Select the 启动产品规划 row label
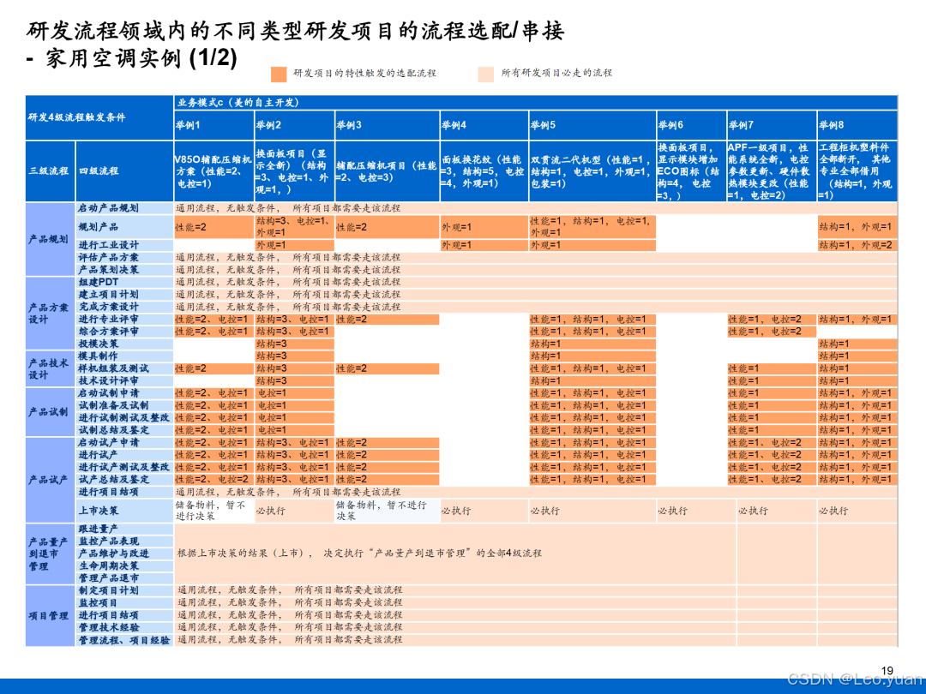Viewport: 926px width, 694px height. pos(124,208)
